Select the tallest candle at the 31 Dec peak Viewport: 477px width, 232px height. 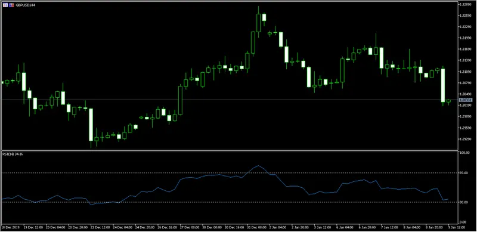258,22
